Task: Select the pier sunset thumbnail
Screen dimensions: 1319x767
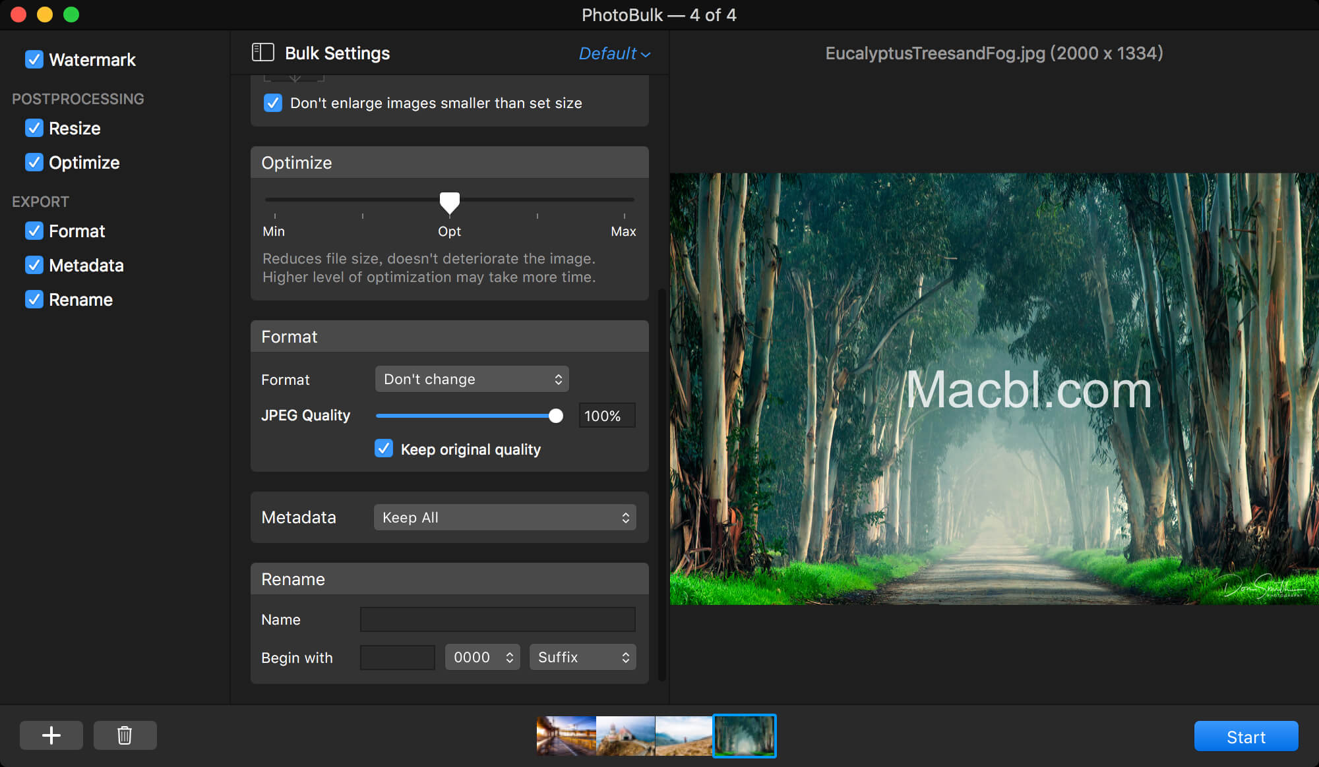Action: pos(566,736)
